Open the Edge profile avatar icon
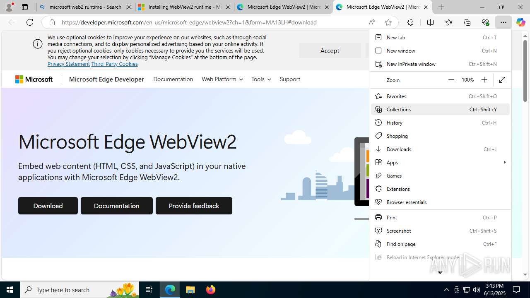The image size is (530, 298). coord(9,7)
